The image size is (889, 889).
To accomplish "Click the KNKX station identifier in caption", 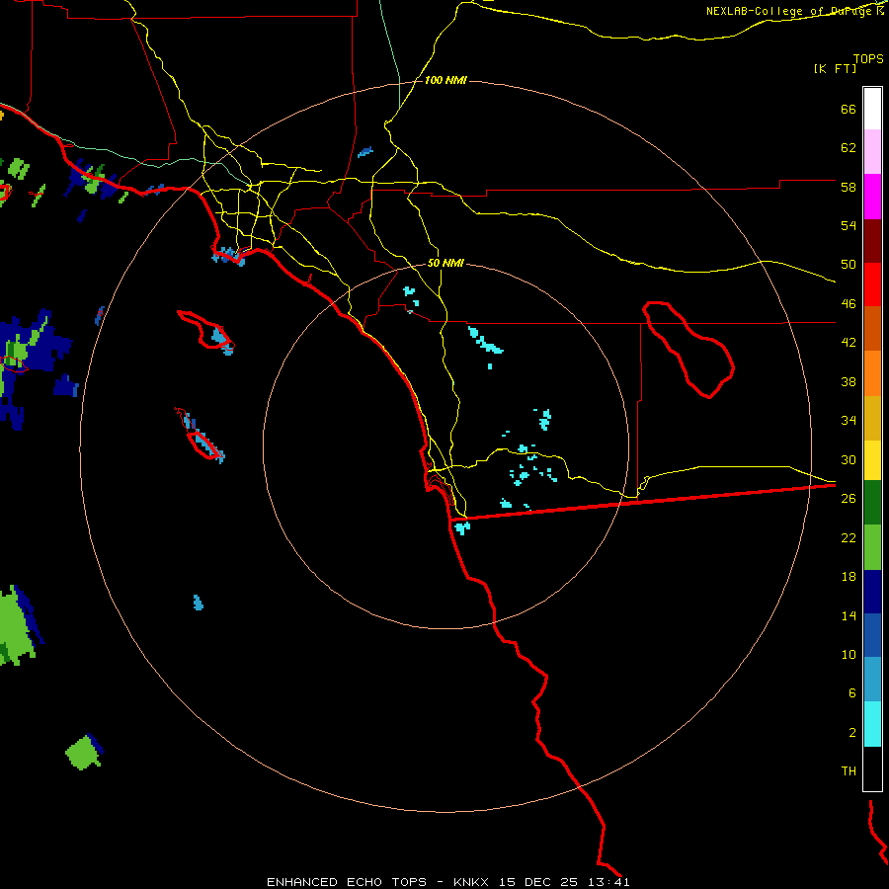I will tap(470, 882).
